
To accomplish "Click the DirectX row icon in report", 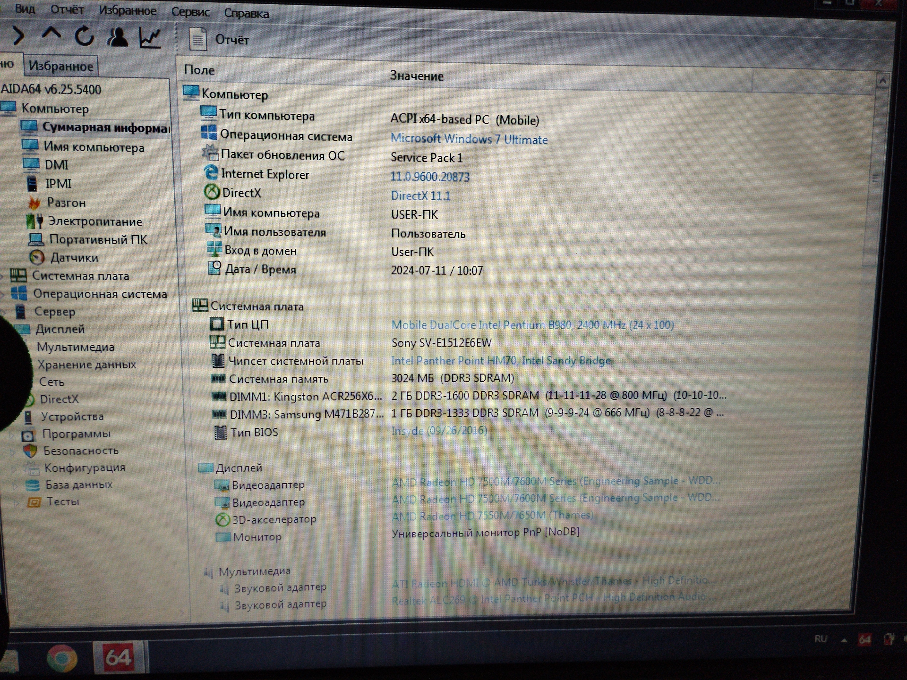I will 211,192.
